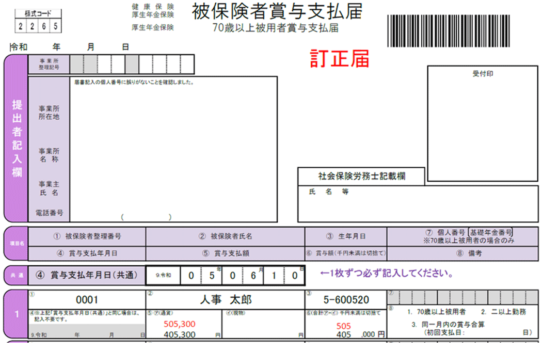Click the day digit 1 in the common date
The width and height of the screenshot is (542, 352).
274,276
